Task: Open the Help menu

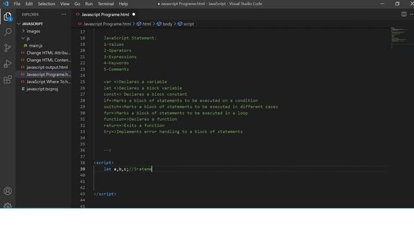Action: 124,4
